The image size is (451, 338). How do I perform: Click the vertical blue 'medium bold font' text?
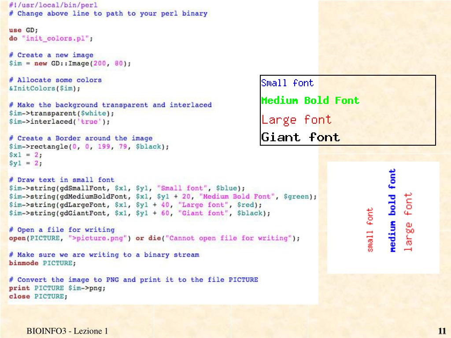click(x=392, y=210)
